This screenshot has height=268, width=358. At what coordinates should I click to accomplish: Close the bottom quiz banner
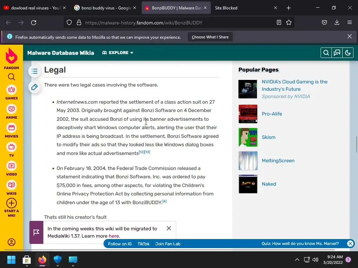coord(350,244)
